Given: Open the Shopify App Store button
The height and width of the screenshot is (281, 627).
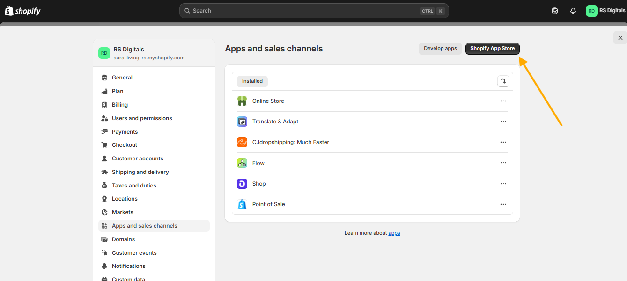Looking at the screenshot, I should click(x=493, y=49).
